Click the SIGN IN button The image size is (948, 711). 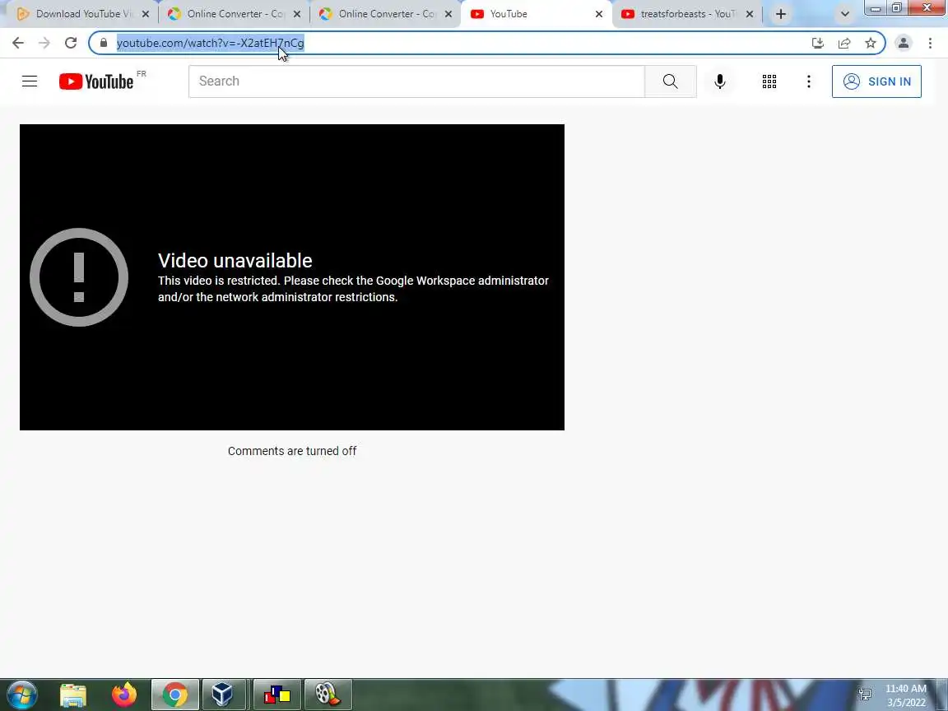point(876,81)
